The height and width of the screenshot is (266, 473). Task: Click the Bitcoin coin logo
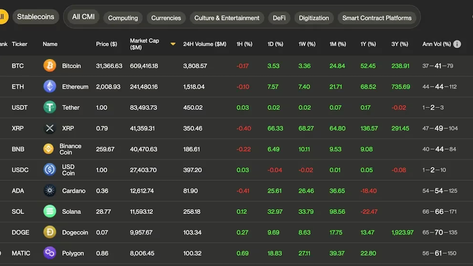50,66
